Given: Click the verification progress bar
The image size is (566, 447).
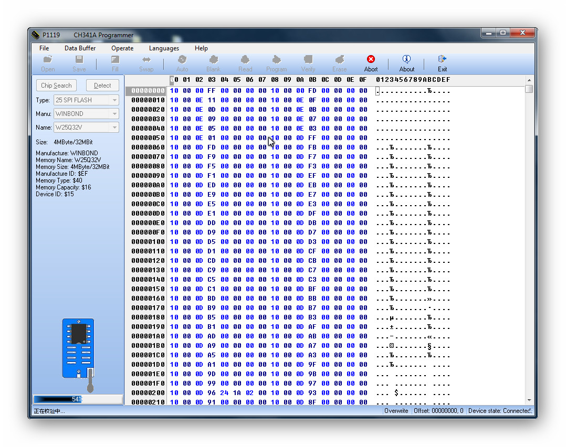Looking at the screenshot, I should [x=78, y=399].
